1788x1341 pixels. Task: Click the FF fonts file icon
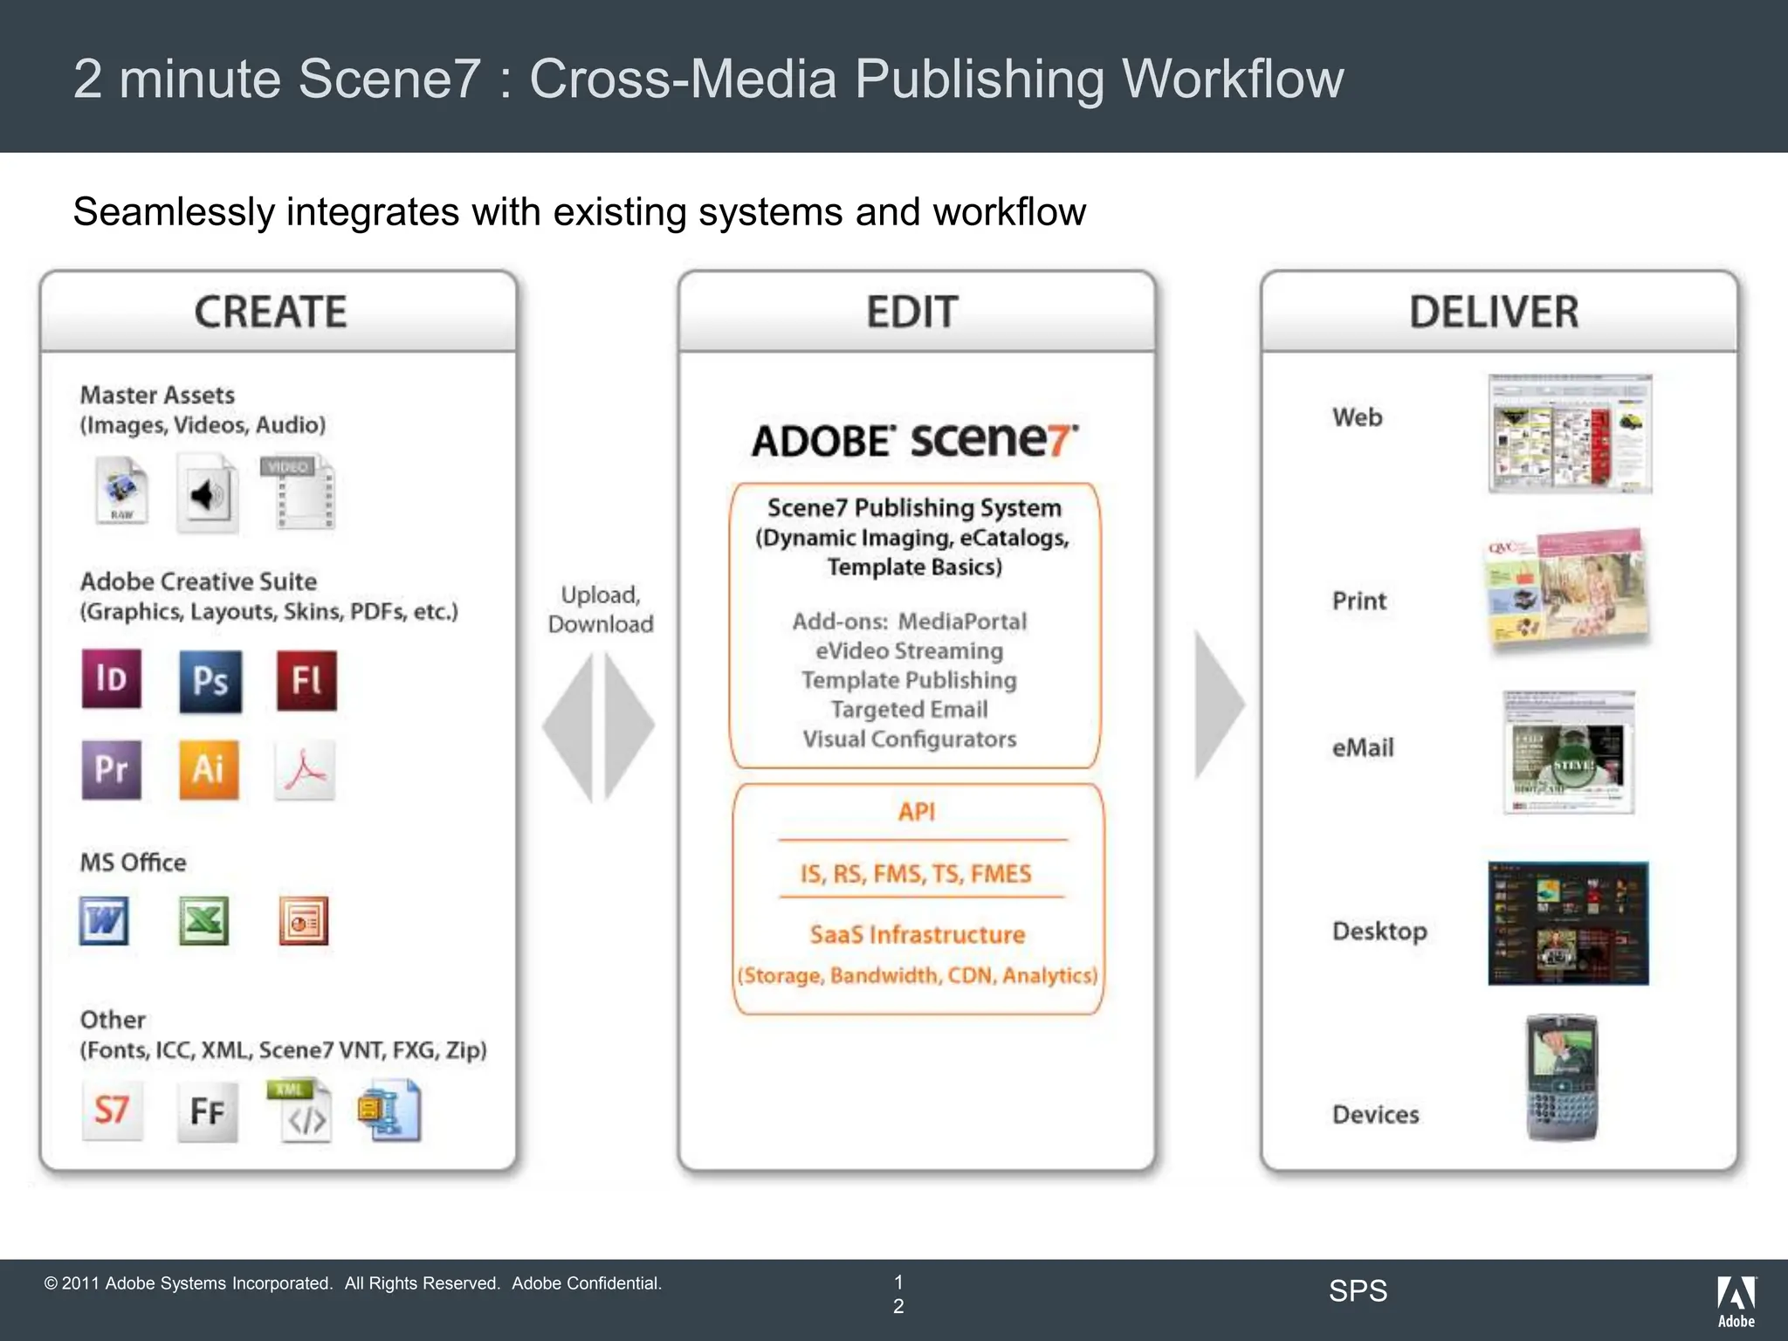207,1111
